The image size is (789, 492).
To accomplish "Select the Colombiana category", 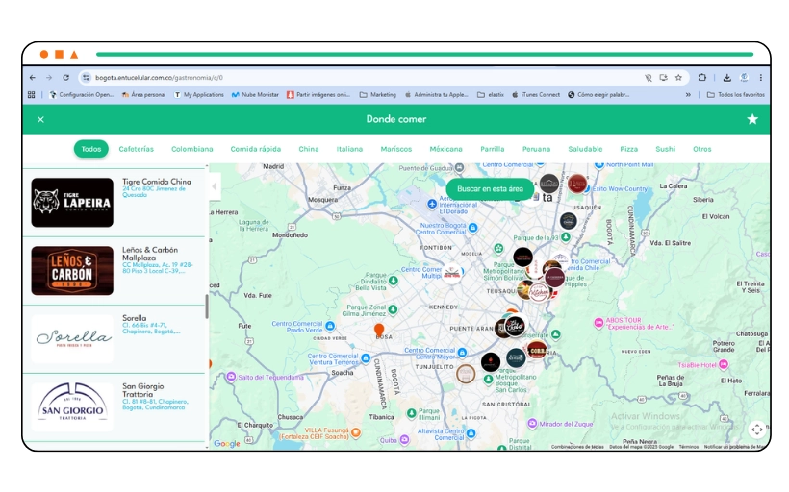I will [191, 149].
